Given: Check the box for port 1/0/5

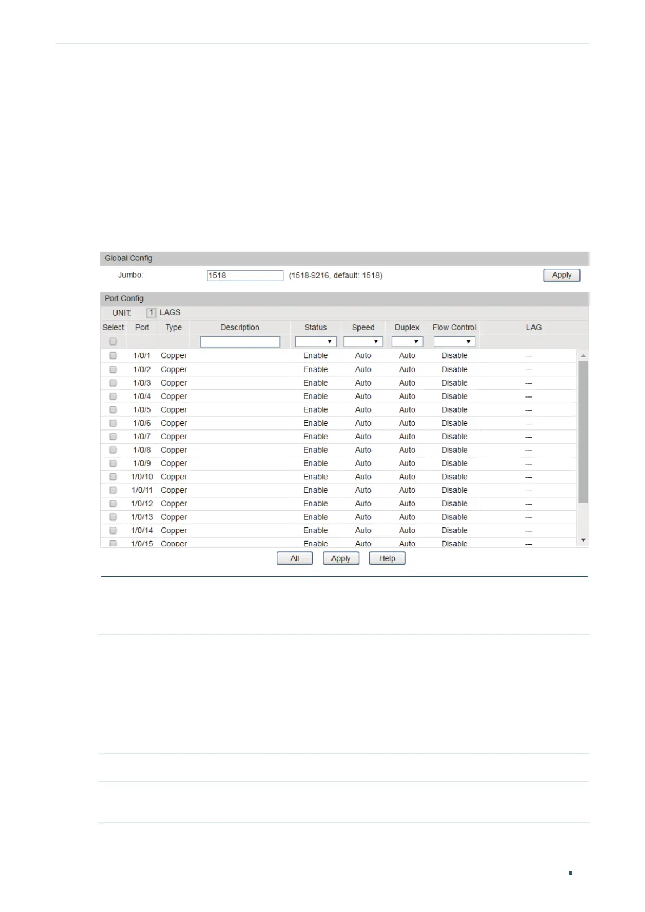Looking at the screenshot, I should [x=113, y=410].
